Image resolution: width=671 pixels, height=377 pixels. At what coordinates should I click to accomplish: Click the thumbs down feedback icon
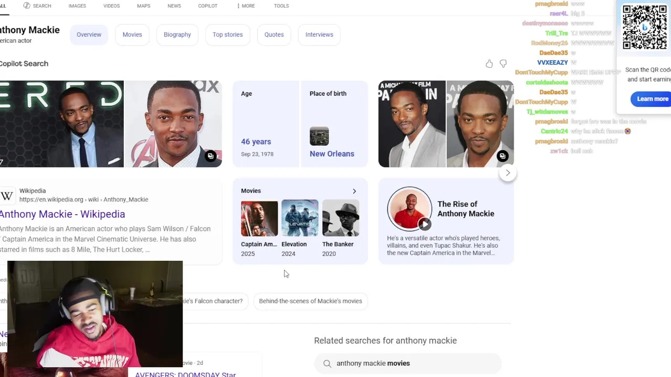click(503, 64)
